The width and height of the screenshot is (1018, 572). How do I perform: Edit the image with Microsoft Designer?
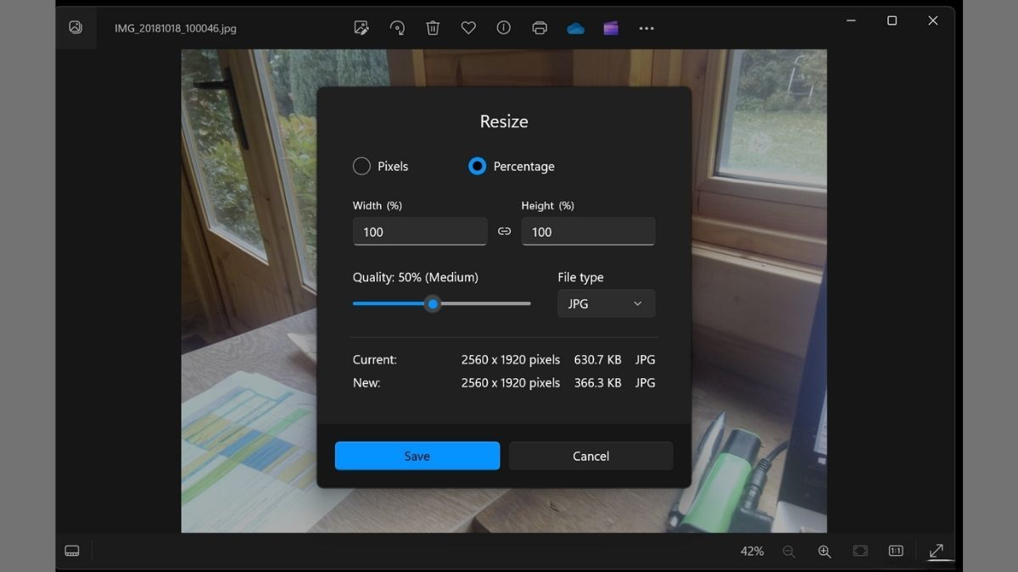(x=610, y=28)
